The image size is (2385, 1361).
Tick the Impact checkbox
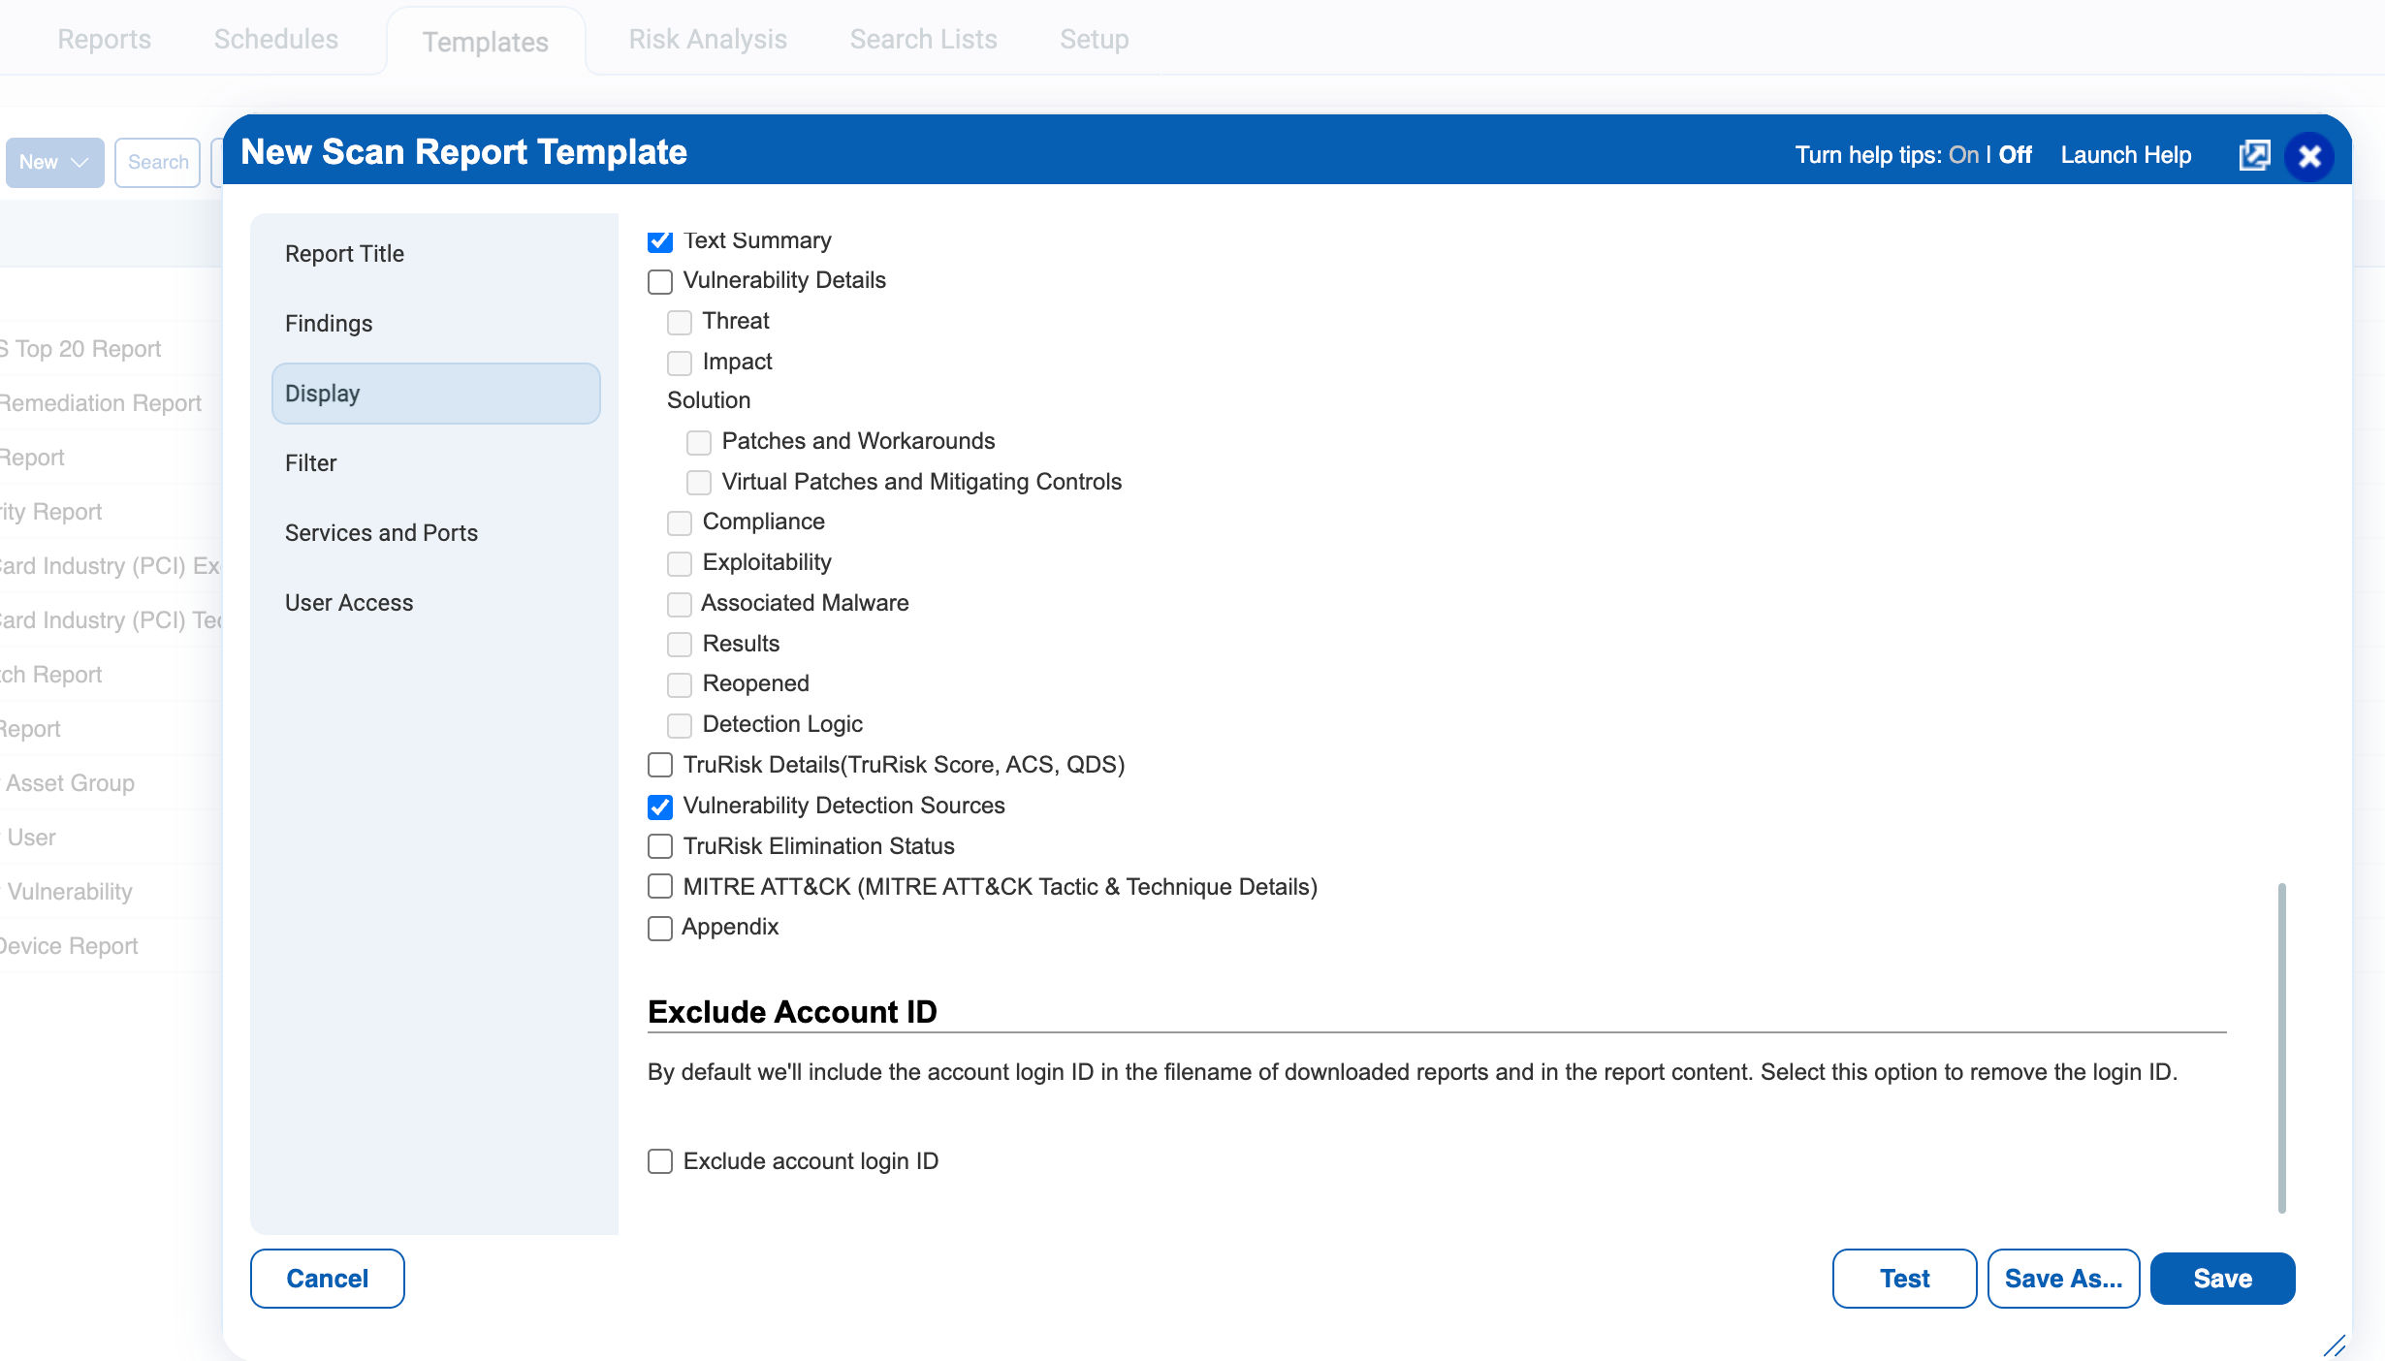click(x=680, y=363)
